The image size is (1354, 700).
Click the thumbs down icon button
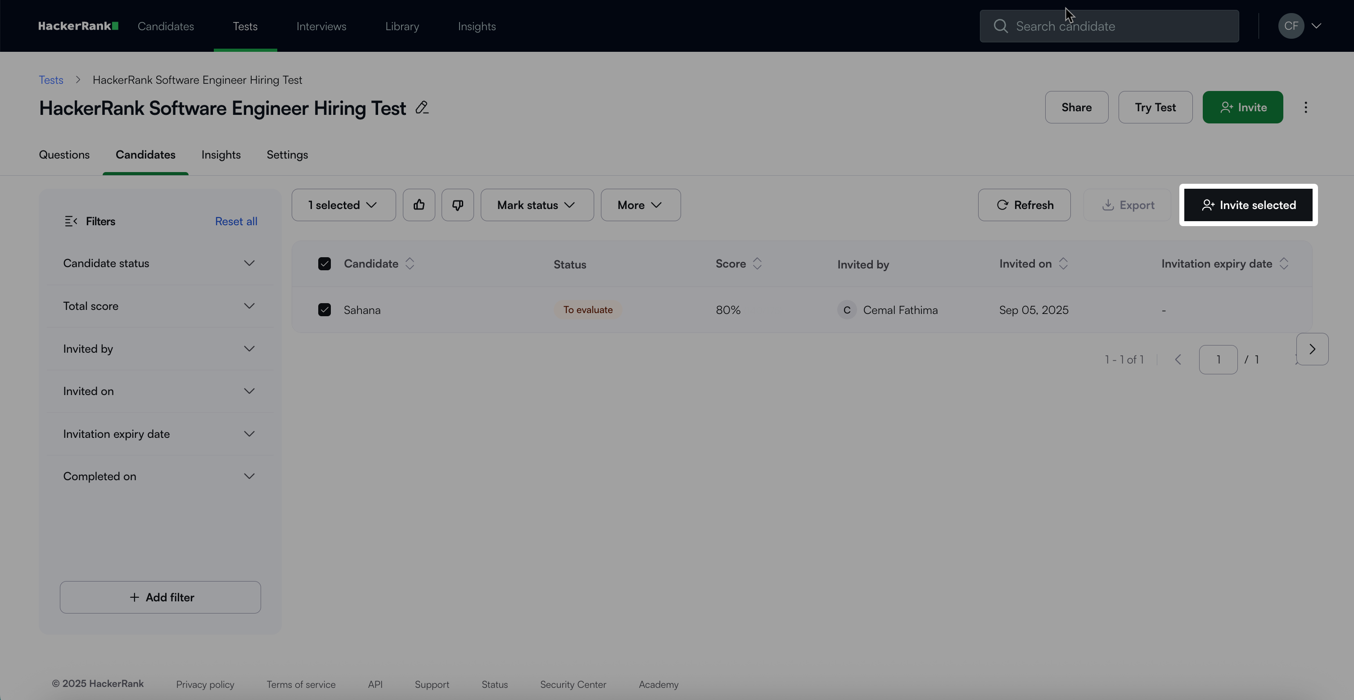click(x=457, y=205)
